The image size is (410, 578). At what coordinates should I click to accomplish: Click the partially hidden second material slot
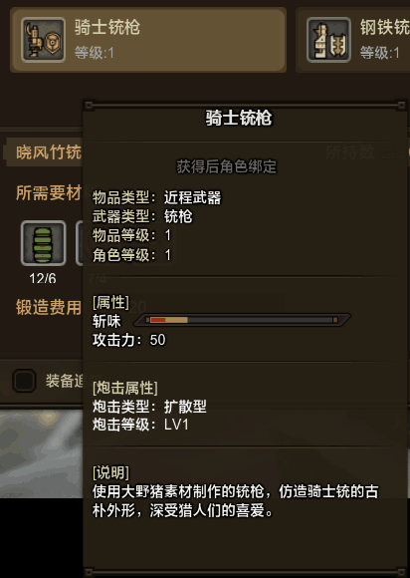80,243
